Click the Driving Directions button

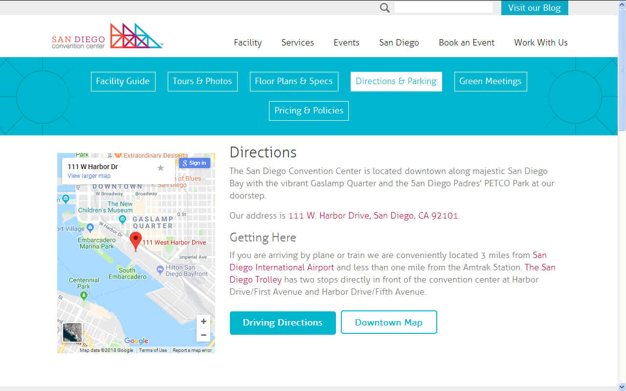pos(283,323)
